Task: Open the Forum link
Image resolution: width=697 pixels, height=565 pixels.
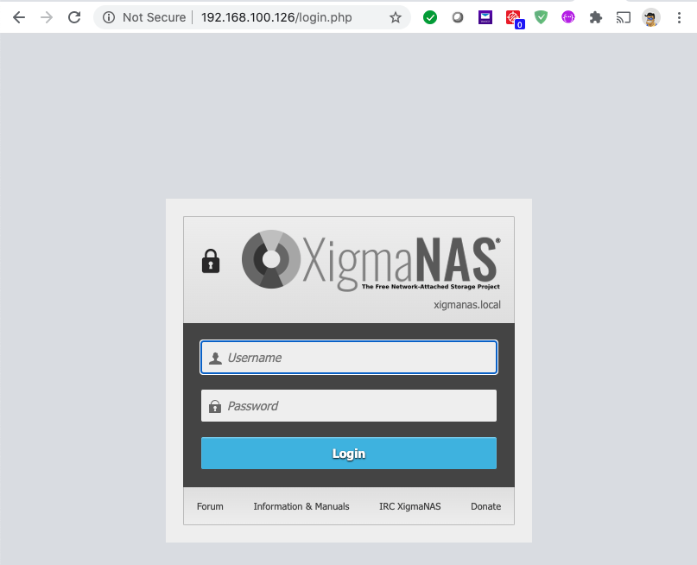Action: [210, 506]
